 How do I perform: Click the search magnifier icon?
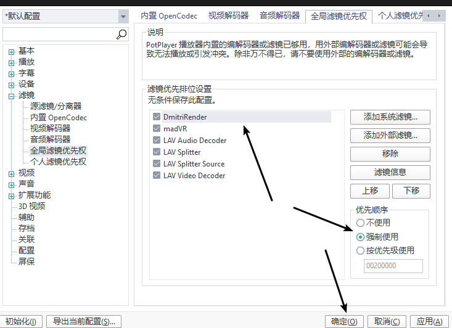click(121, 35)
